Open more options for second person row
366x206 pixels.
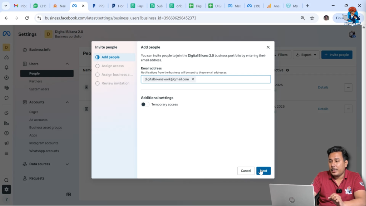pos(348,109)
